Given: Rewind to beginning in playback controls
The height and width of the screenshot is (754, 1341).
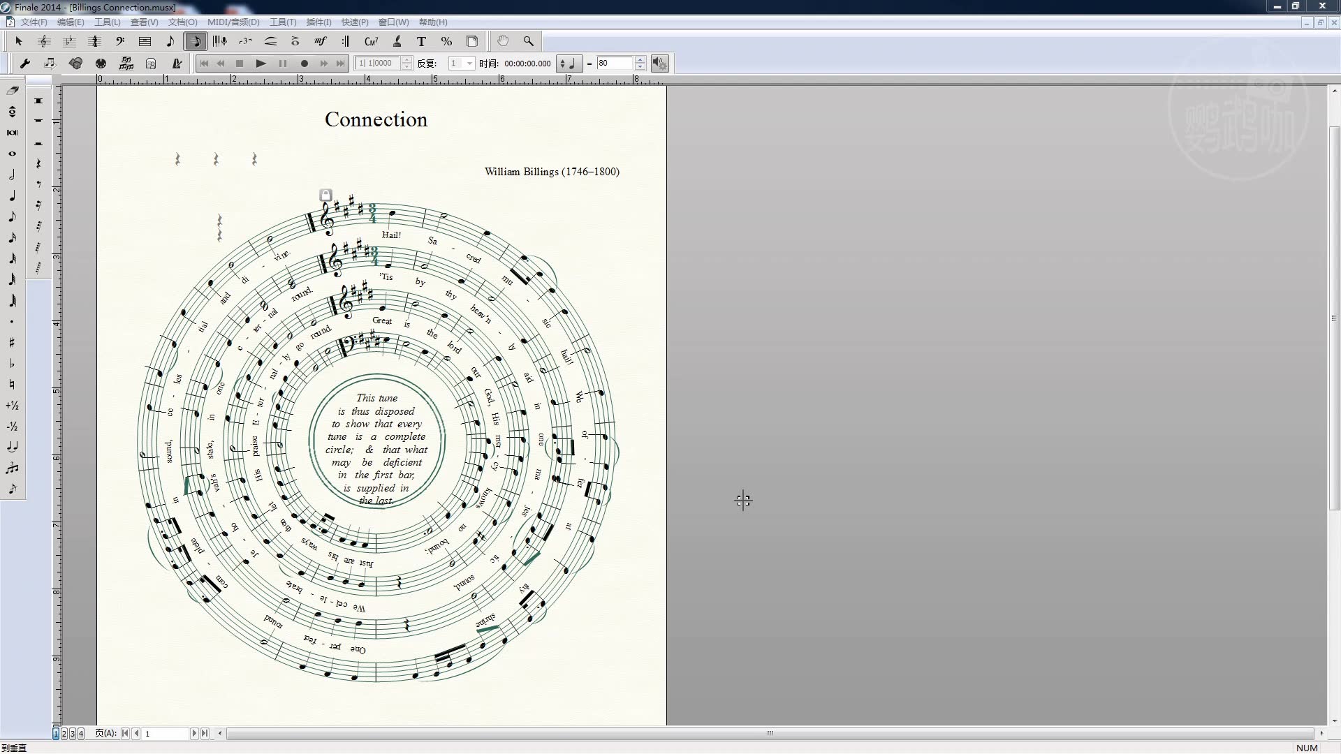Looking at the screenshot, I should (204, 64).
